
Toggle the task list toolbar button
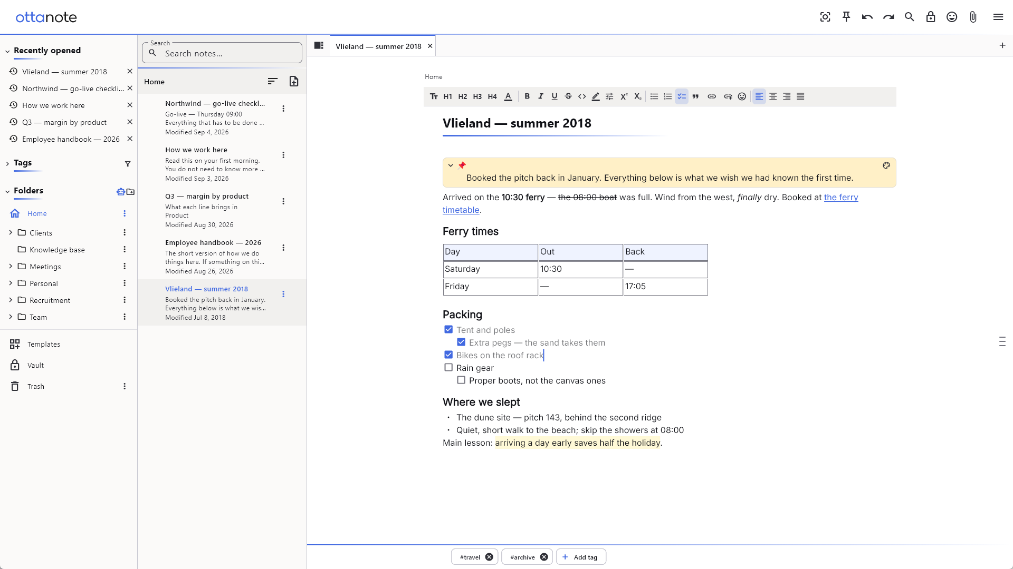pyautogui.click(x=682, y=96)
